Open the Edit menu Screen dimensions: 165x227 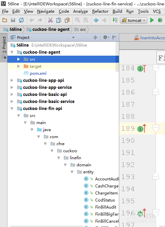point(16,11)
